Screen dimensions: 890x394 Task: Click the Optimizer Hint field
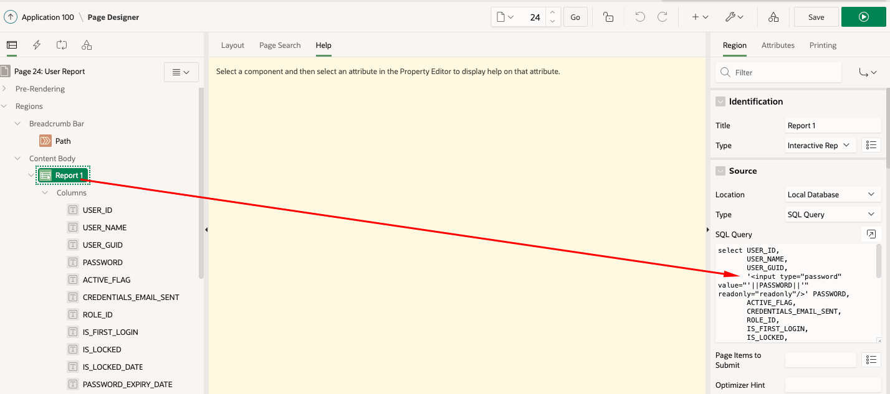click(833, 385)
